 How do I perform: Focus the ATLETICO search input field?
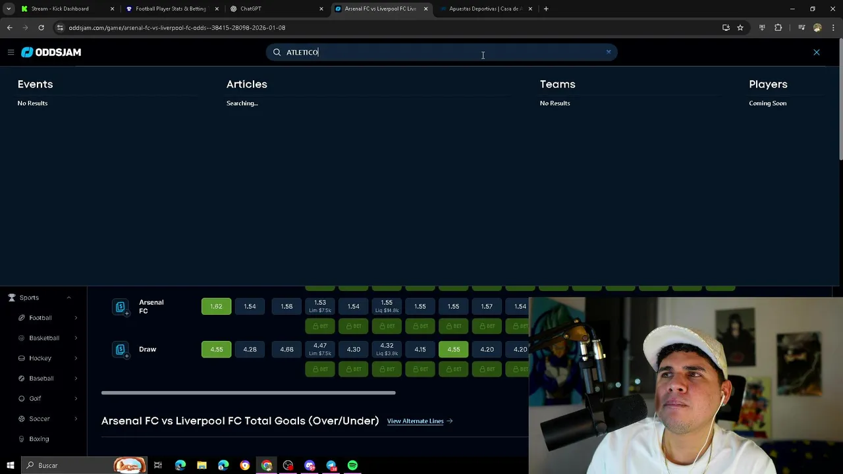(441, 52)
